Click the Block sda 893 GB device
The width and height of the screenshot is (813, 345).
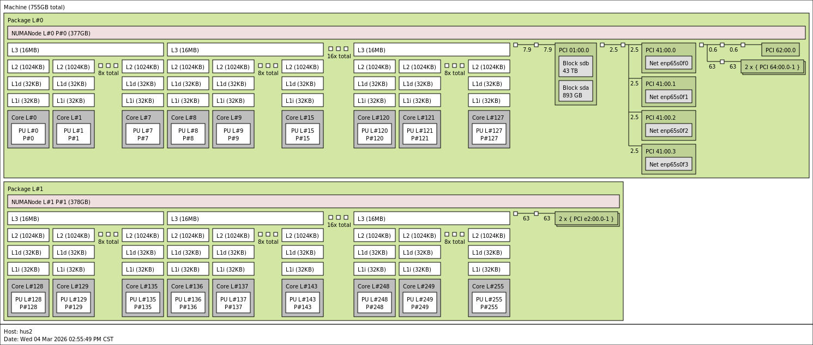tap(575, 91)
